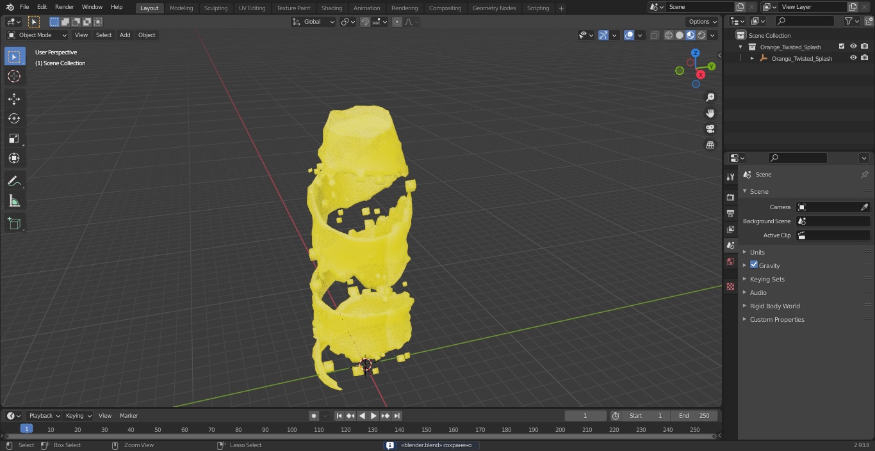Image resolution: width=875 pixels, height=451 pixels.
Task: Toggle the Gravity checkbox
Action: [754, 265]
